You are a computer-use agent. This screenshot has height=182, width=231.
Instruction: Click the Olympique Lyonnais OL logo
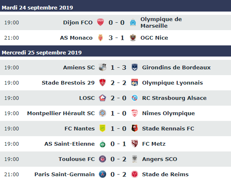[135, 83]
